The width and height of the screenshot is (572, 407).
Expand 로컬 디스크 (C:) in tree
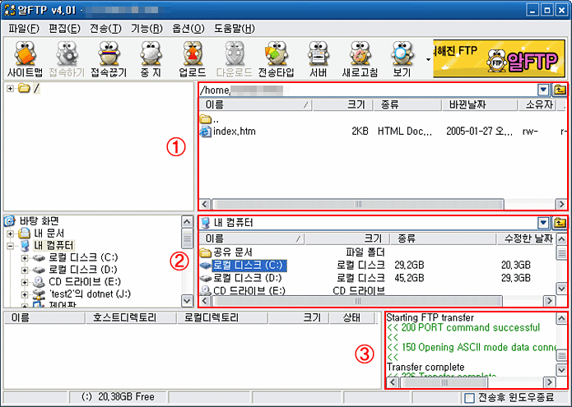point(25,258)
